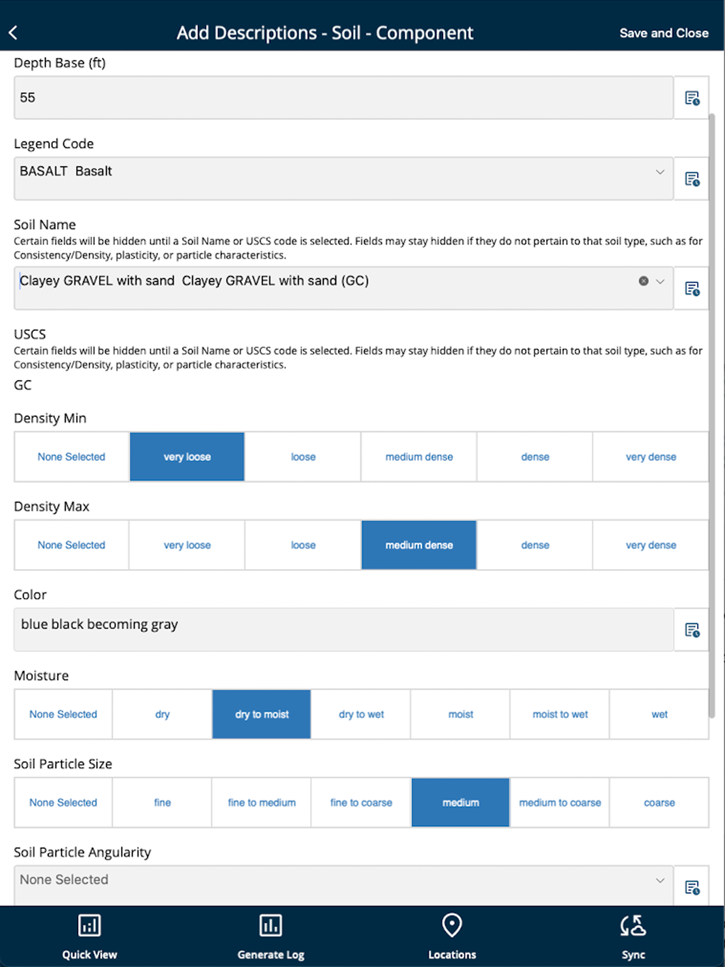
Task: Expand the Soil Name dropdown arrow
Action: point(660,281)
